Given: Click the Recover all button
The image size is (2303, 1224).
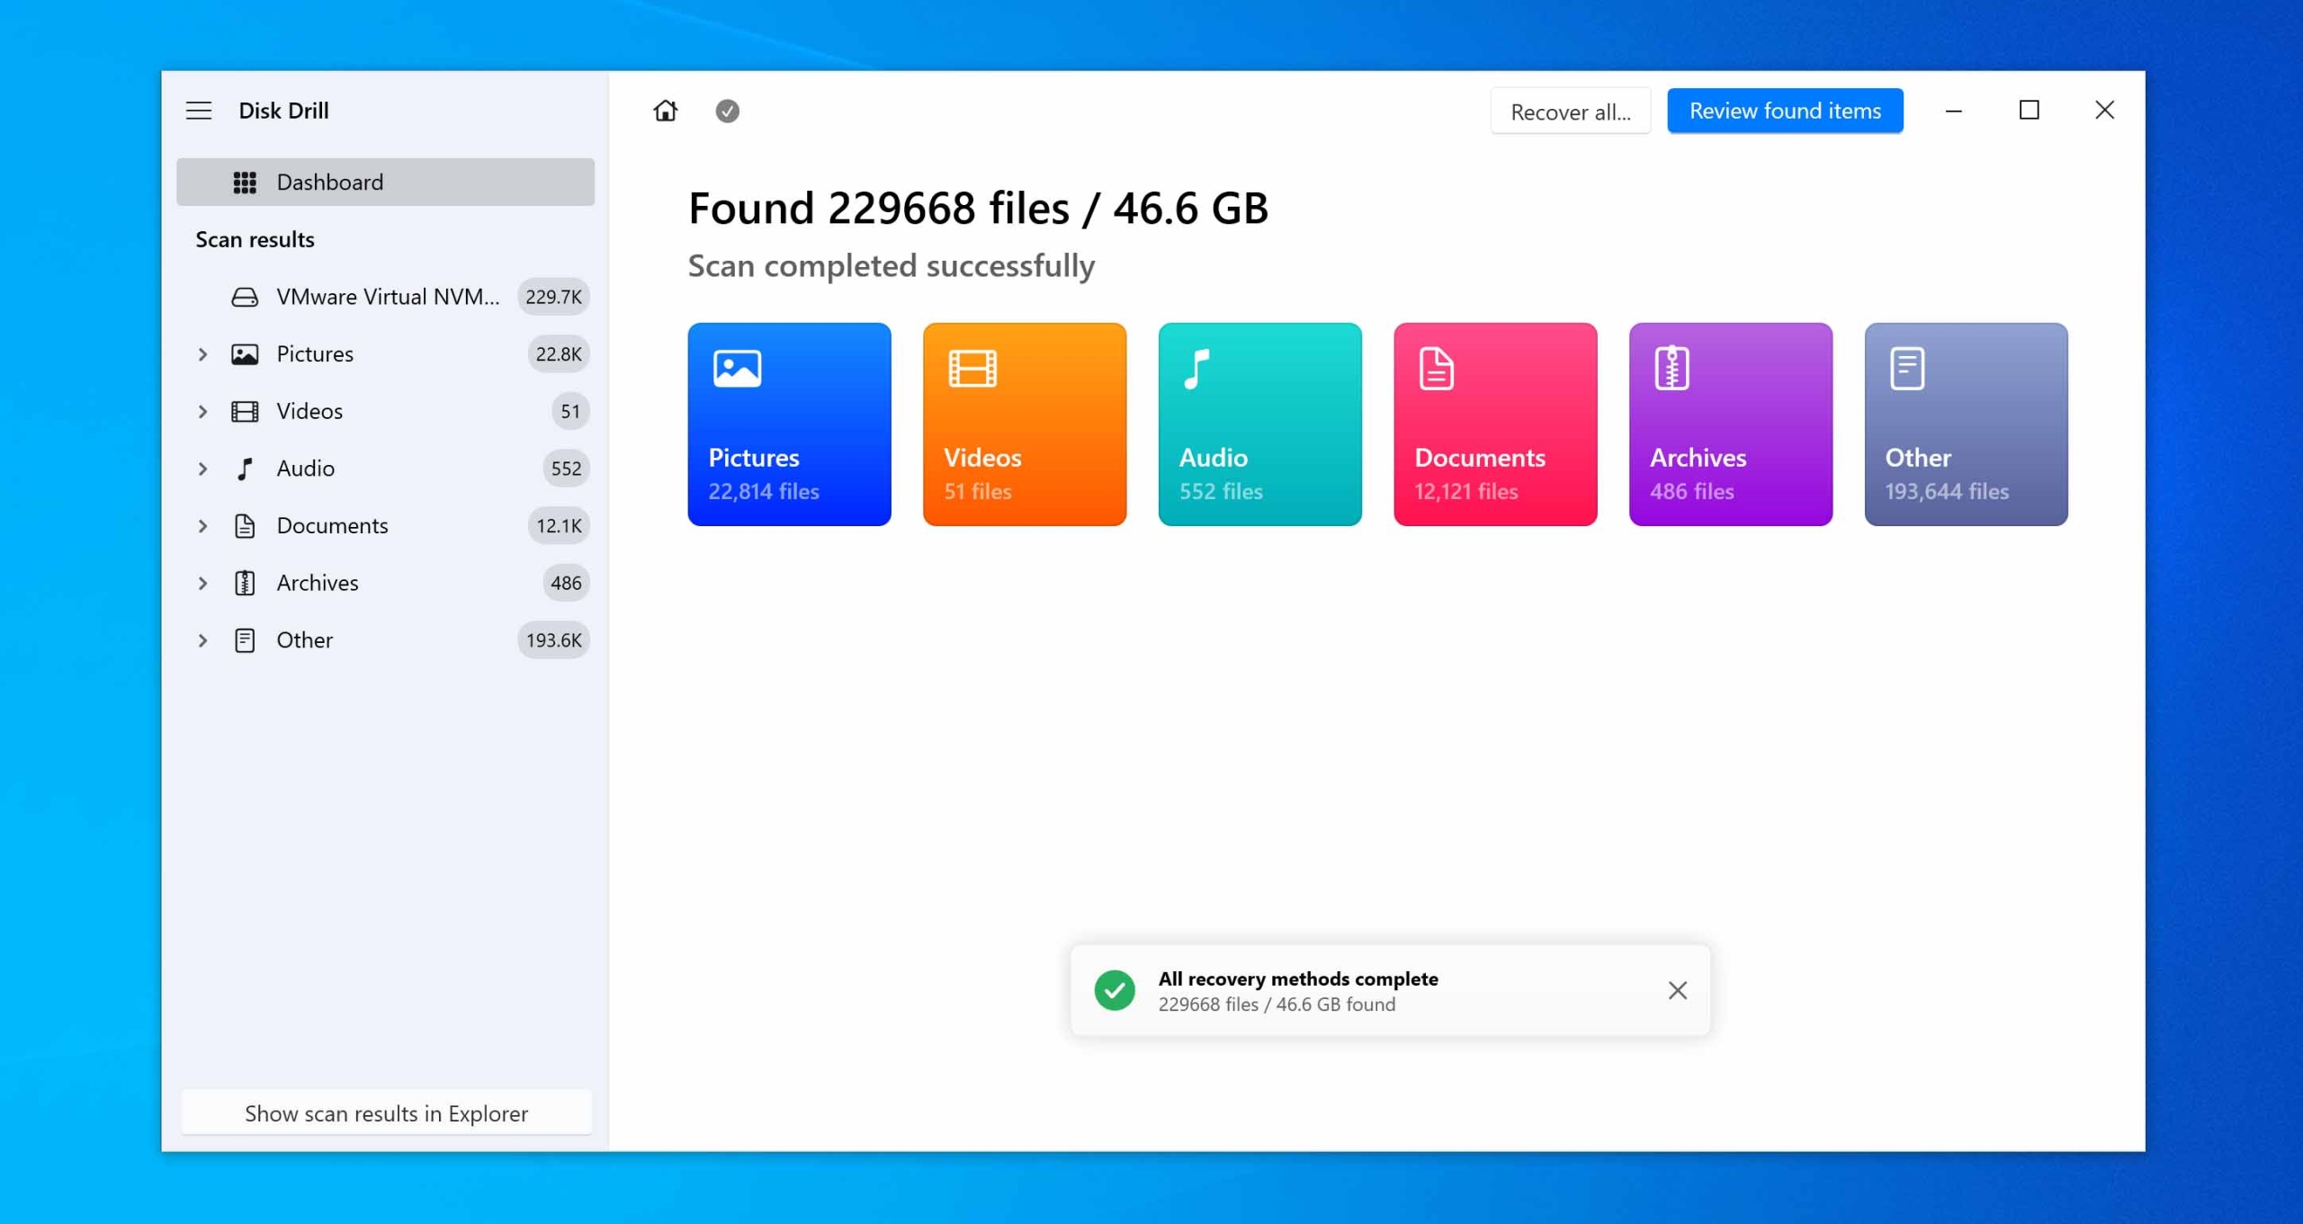Looking at the screenshot, I should (1570, 112).
